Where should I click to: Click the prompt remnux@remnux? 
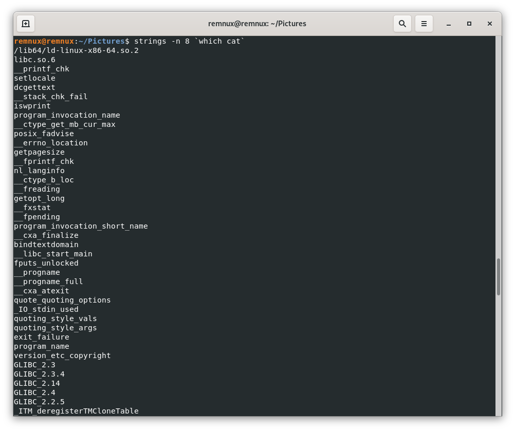point(44,42)
